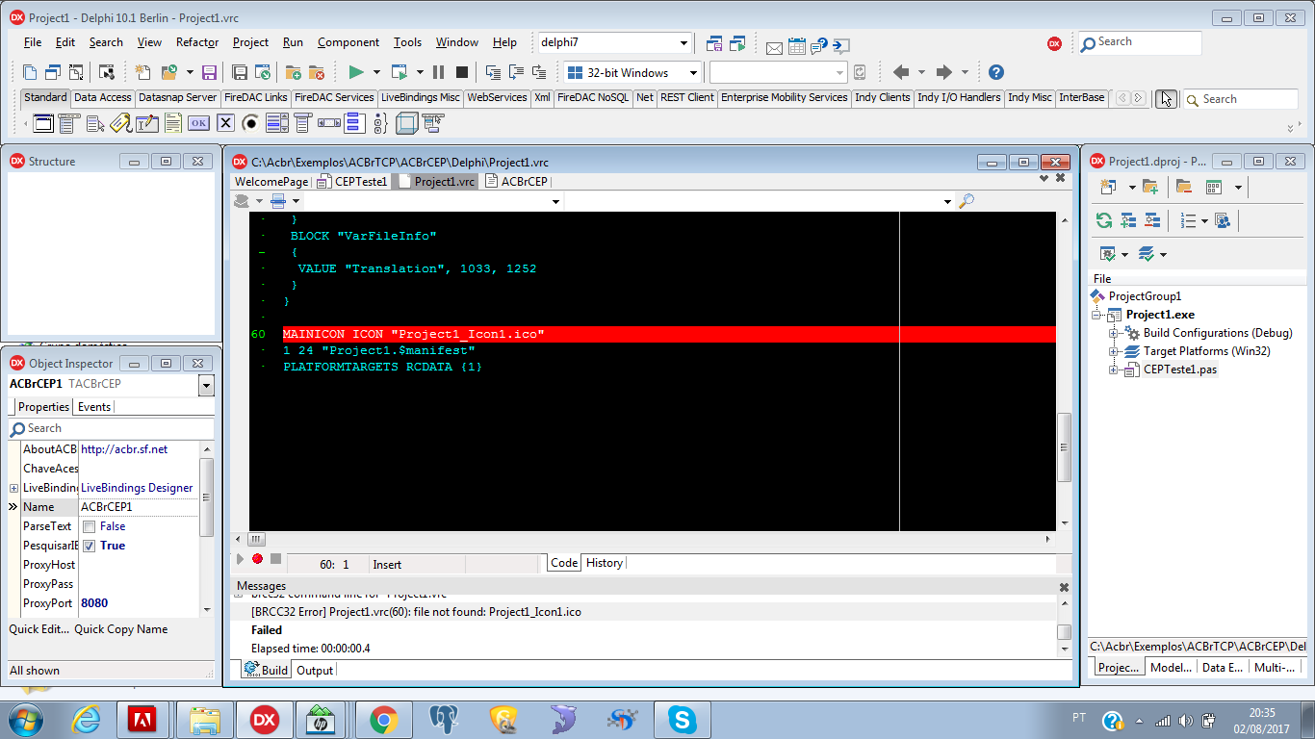Switch to the CEPTeste1 editor tab
1315x739 pixels.
tap(352, 181)
